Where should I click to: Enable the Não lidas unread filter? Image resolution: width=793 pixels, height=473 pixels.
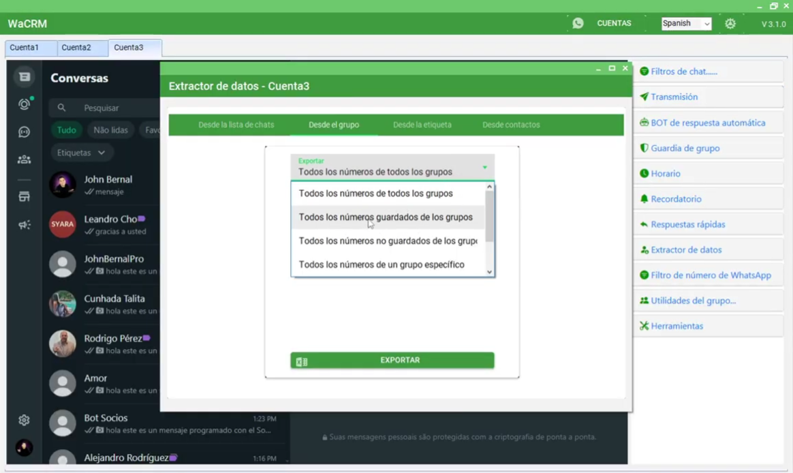click(110, 129)
